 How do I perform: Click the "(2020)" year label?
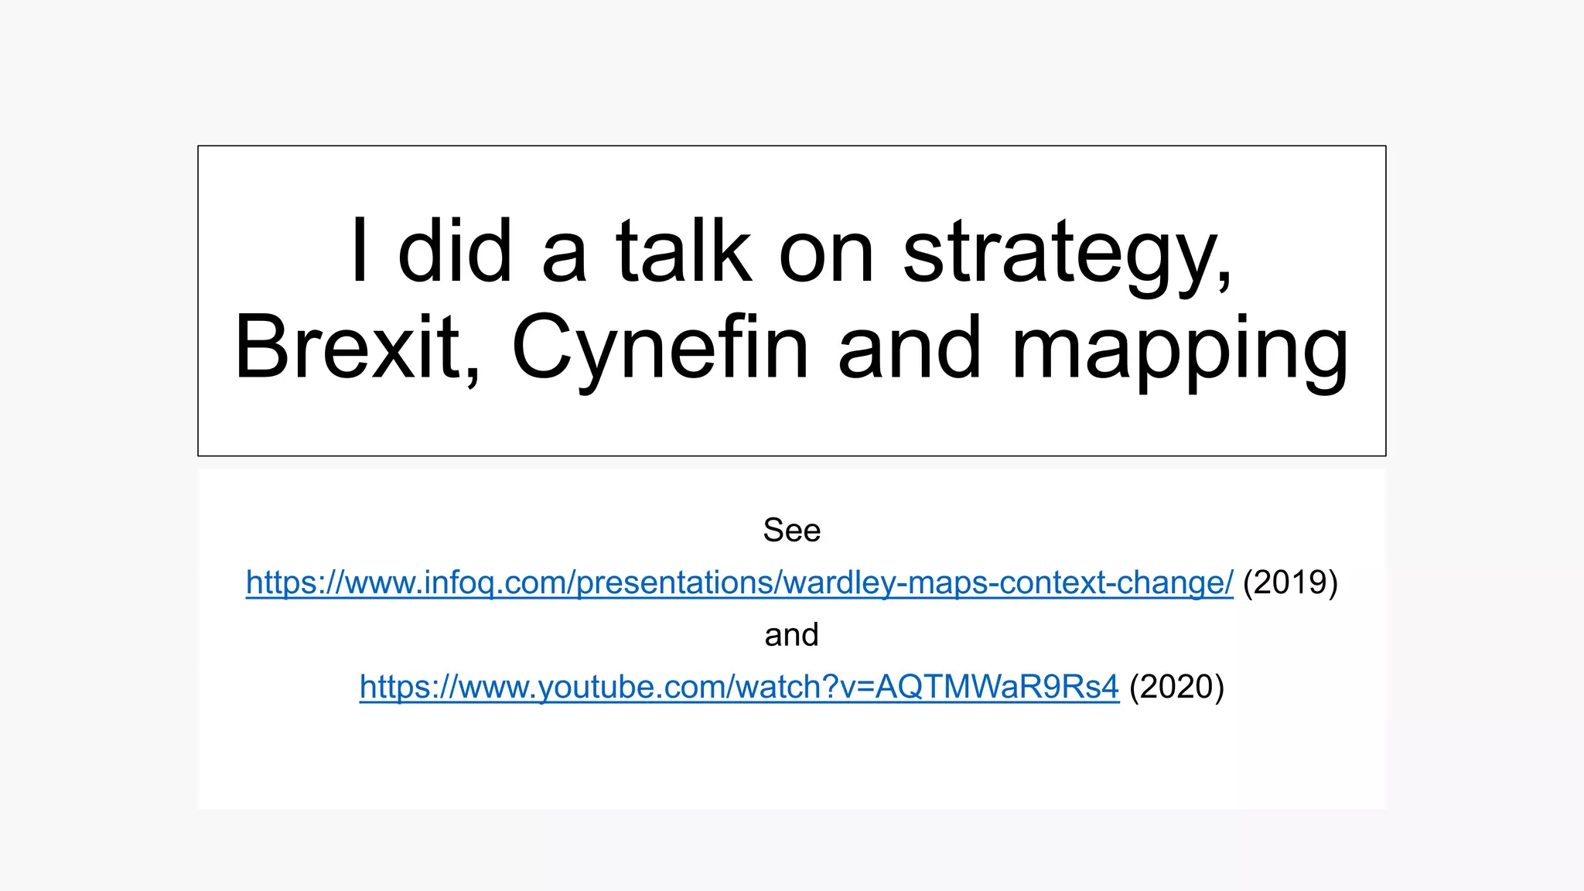[x=1176, y=687]
